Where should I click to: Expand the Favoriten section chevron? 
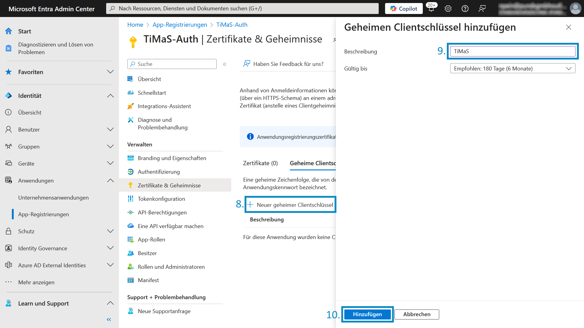(x=110, y=72)
